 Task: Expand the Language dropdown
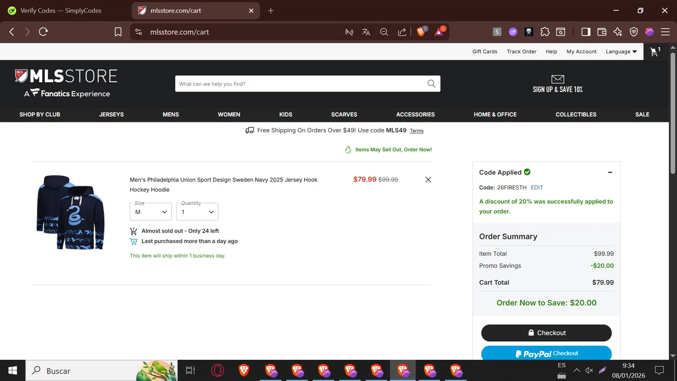[621, 51]
